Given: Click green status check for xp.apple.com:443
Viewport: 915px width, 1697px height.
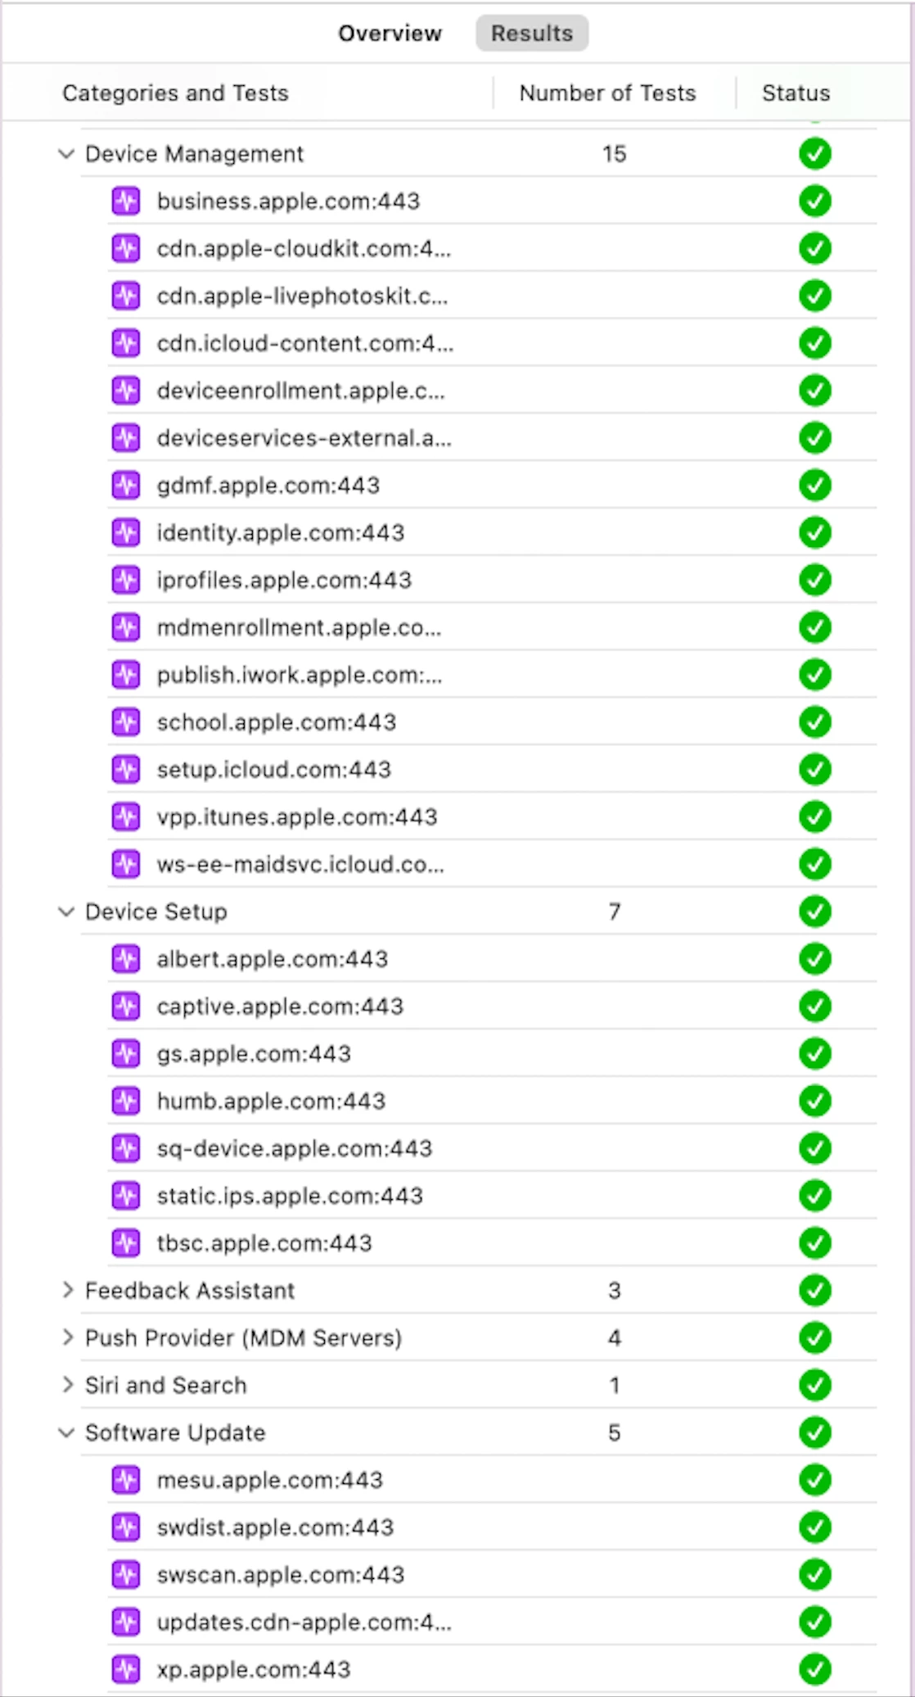Looking at the screenshot, I should click(x=815, y=1669).
